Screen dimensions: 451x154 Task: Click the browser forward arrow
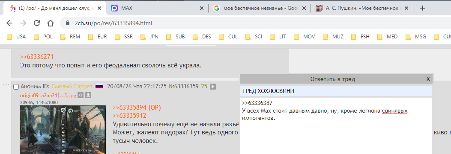pos(23,23)
